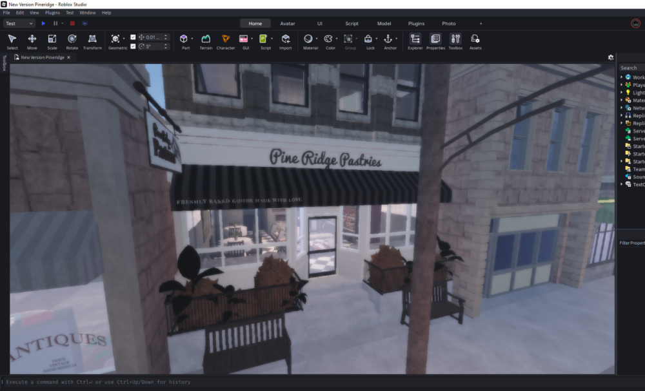Image resolution: width=645 pixels, height=391 pixels.
Task: Open the Assets manager
Action: [x=475, y=41]
